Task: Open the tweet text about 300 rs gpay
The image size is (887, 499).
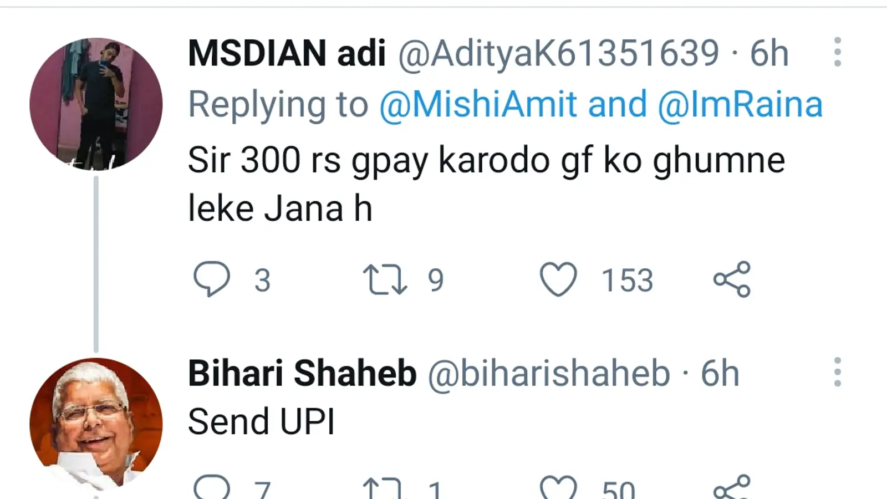Action: click(x=486, y=184)
